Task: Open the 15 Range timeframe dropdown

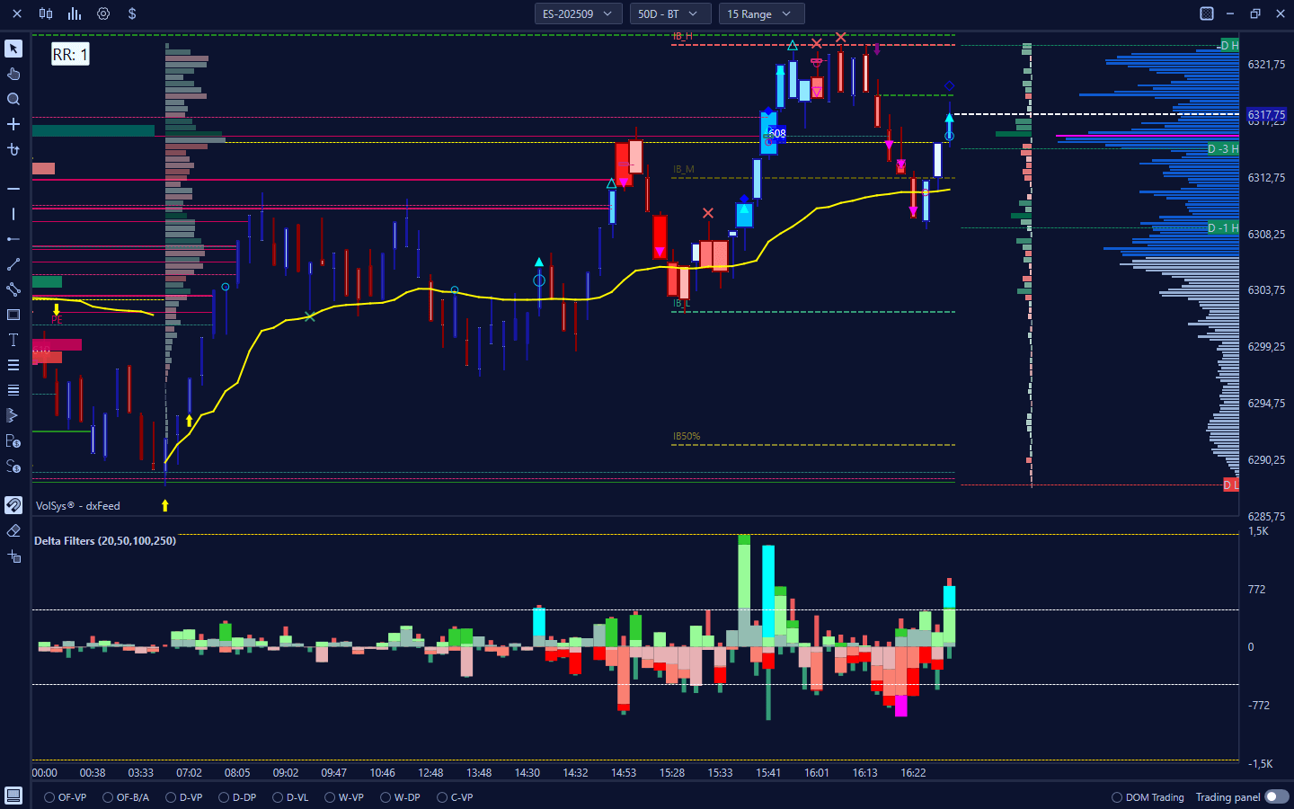Action: (x=760, y=13)
